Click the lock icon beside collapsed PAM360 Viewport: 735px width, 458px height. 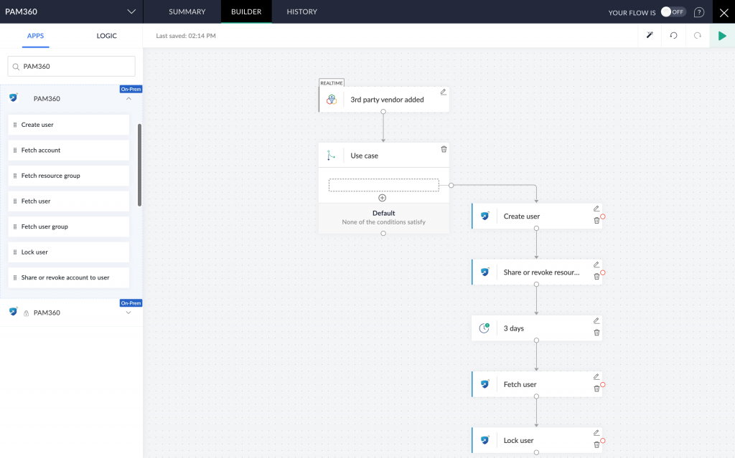coord(27,313)
